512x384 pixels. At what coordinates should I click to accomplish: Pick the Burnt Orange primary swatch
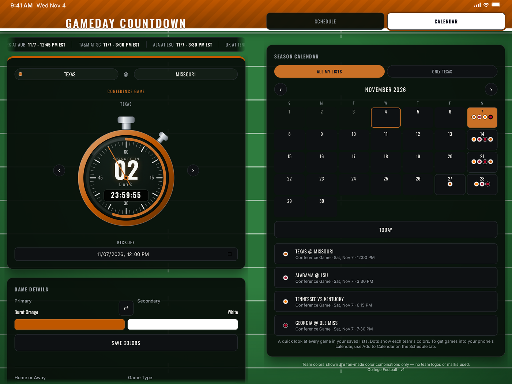pos(69,324)
